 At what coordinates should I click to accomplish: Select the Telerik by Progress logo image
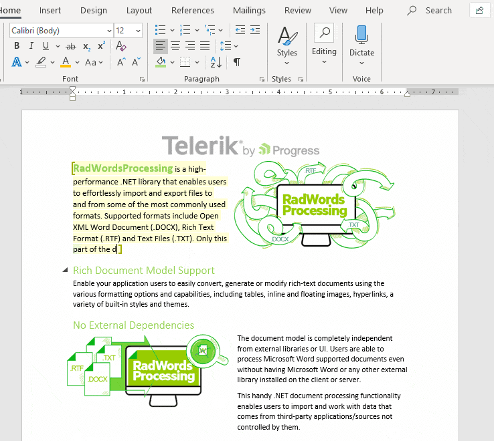(240, 146)
